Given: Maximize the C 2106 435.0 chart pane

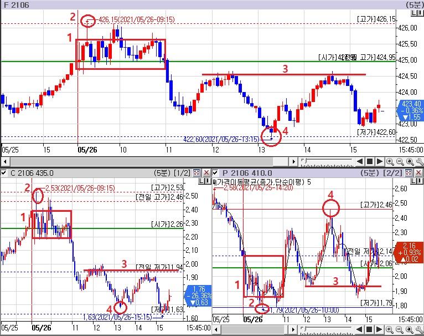Looking at the screenshot, I should (197, 172).
